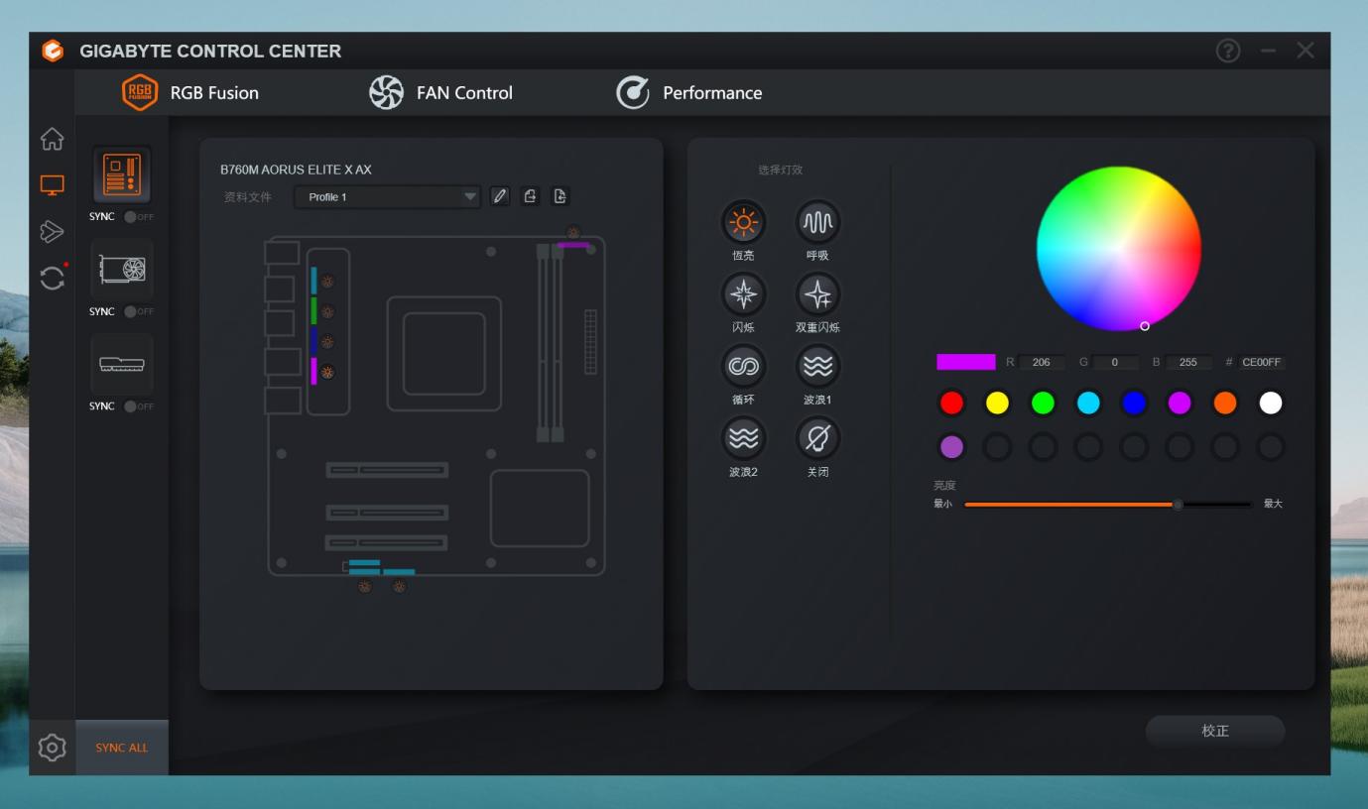Select the 循环 color cycle effect

pyautogui.click(x=743, y=366)
